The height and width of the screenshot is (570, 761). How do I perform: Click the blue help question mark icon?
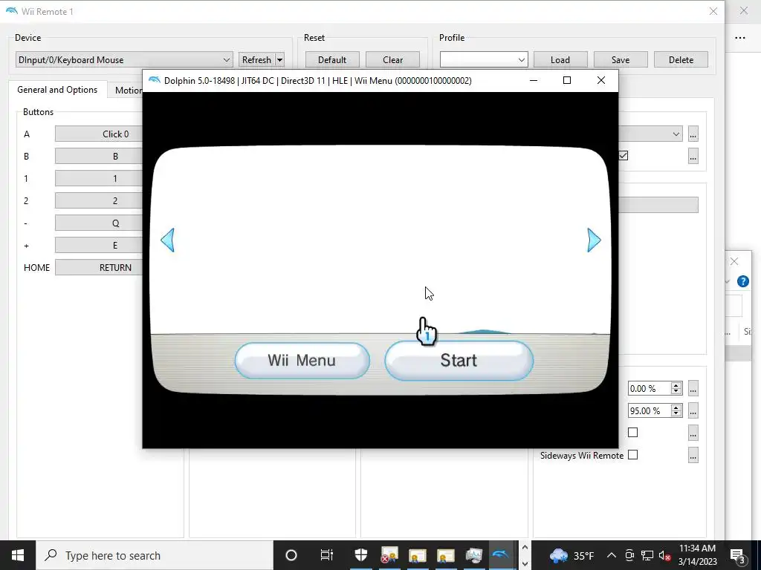tap(742, 281)
